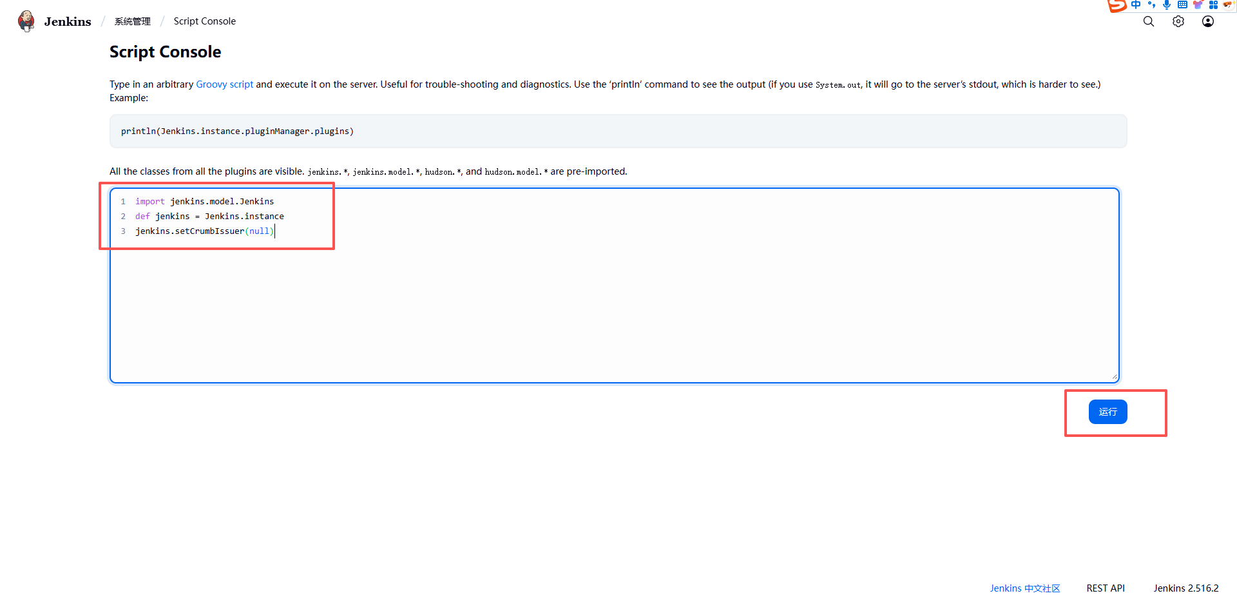Click the Sogou input method S logo
The image size is (1237, 609).
[x=1117, y=6]
